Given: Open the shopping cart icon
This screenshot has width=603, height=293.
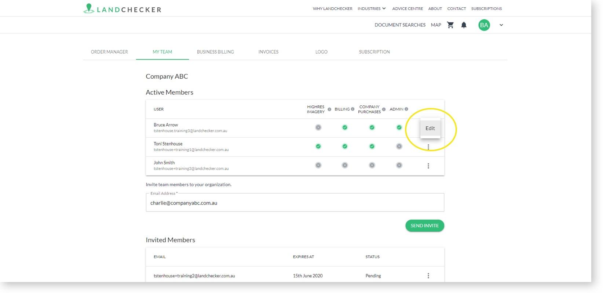Looking at the screenshot, I should tap(450, 25).
